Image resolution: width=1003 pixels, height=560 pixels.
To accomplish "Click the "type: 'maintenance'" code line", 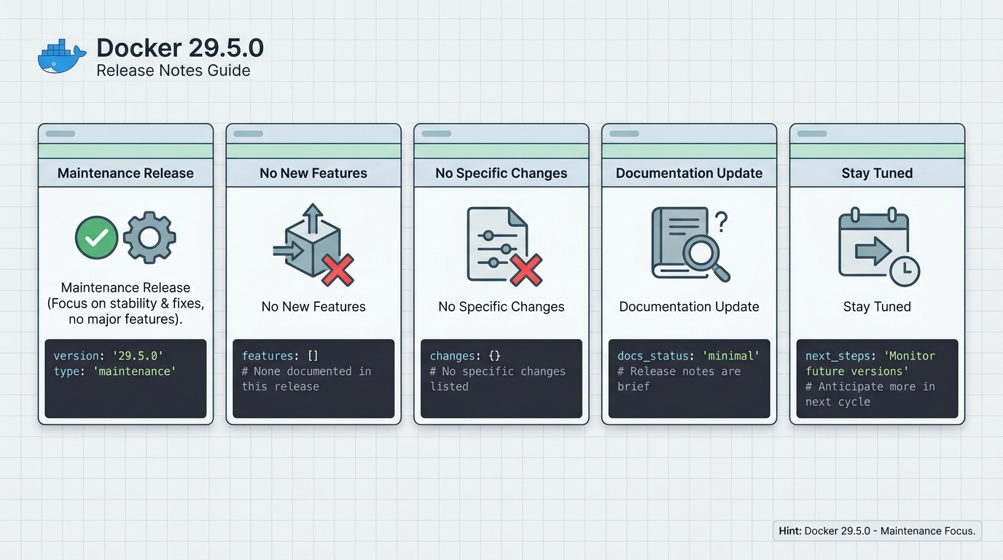I will 114,371.
